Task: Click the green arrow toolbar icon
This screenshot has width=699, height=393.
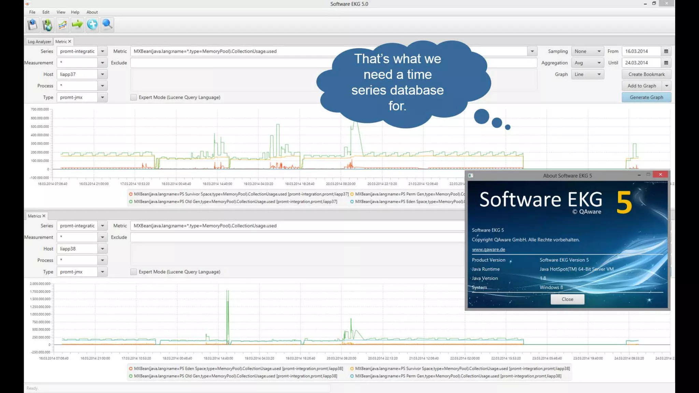Action: point(77,25)
